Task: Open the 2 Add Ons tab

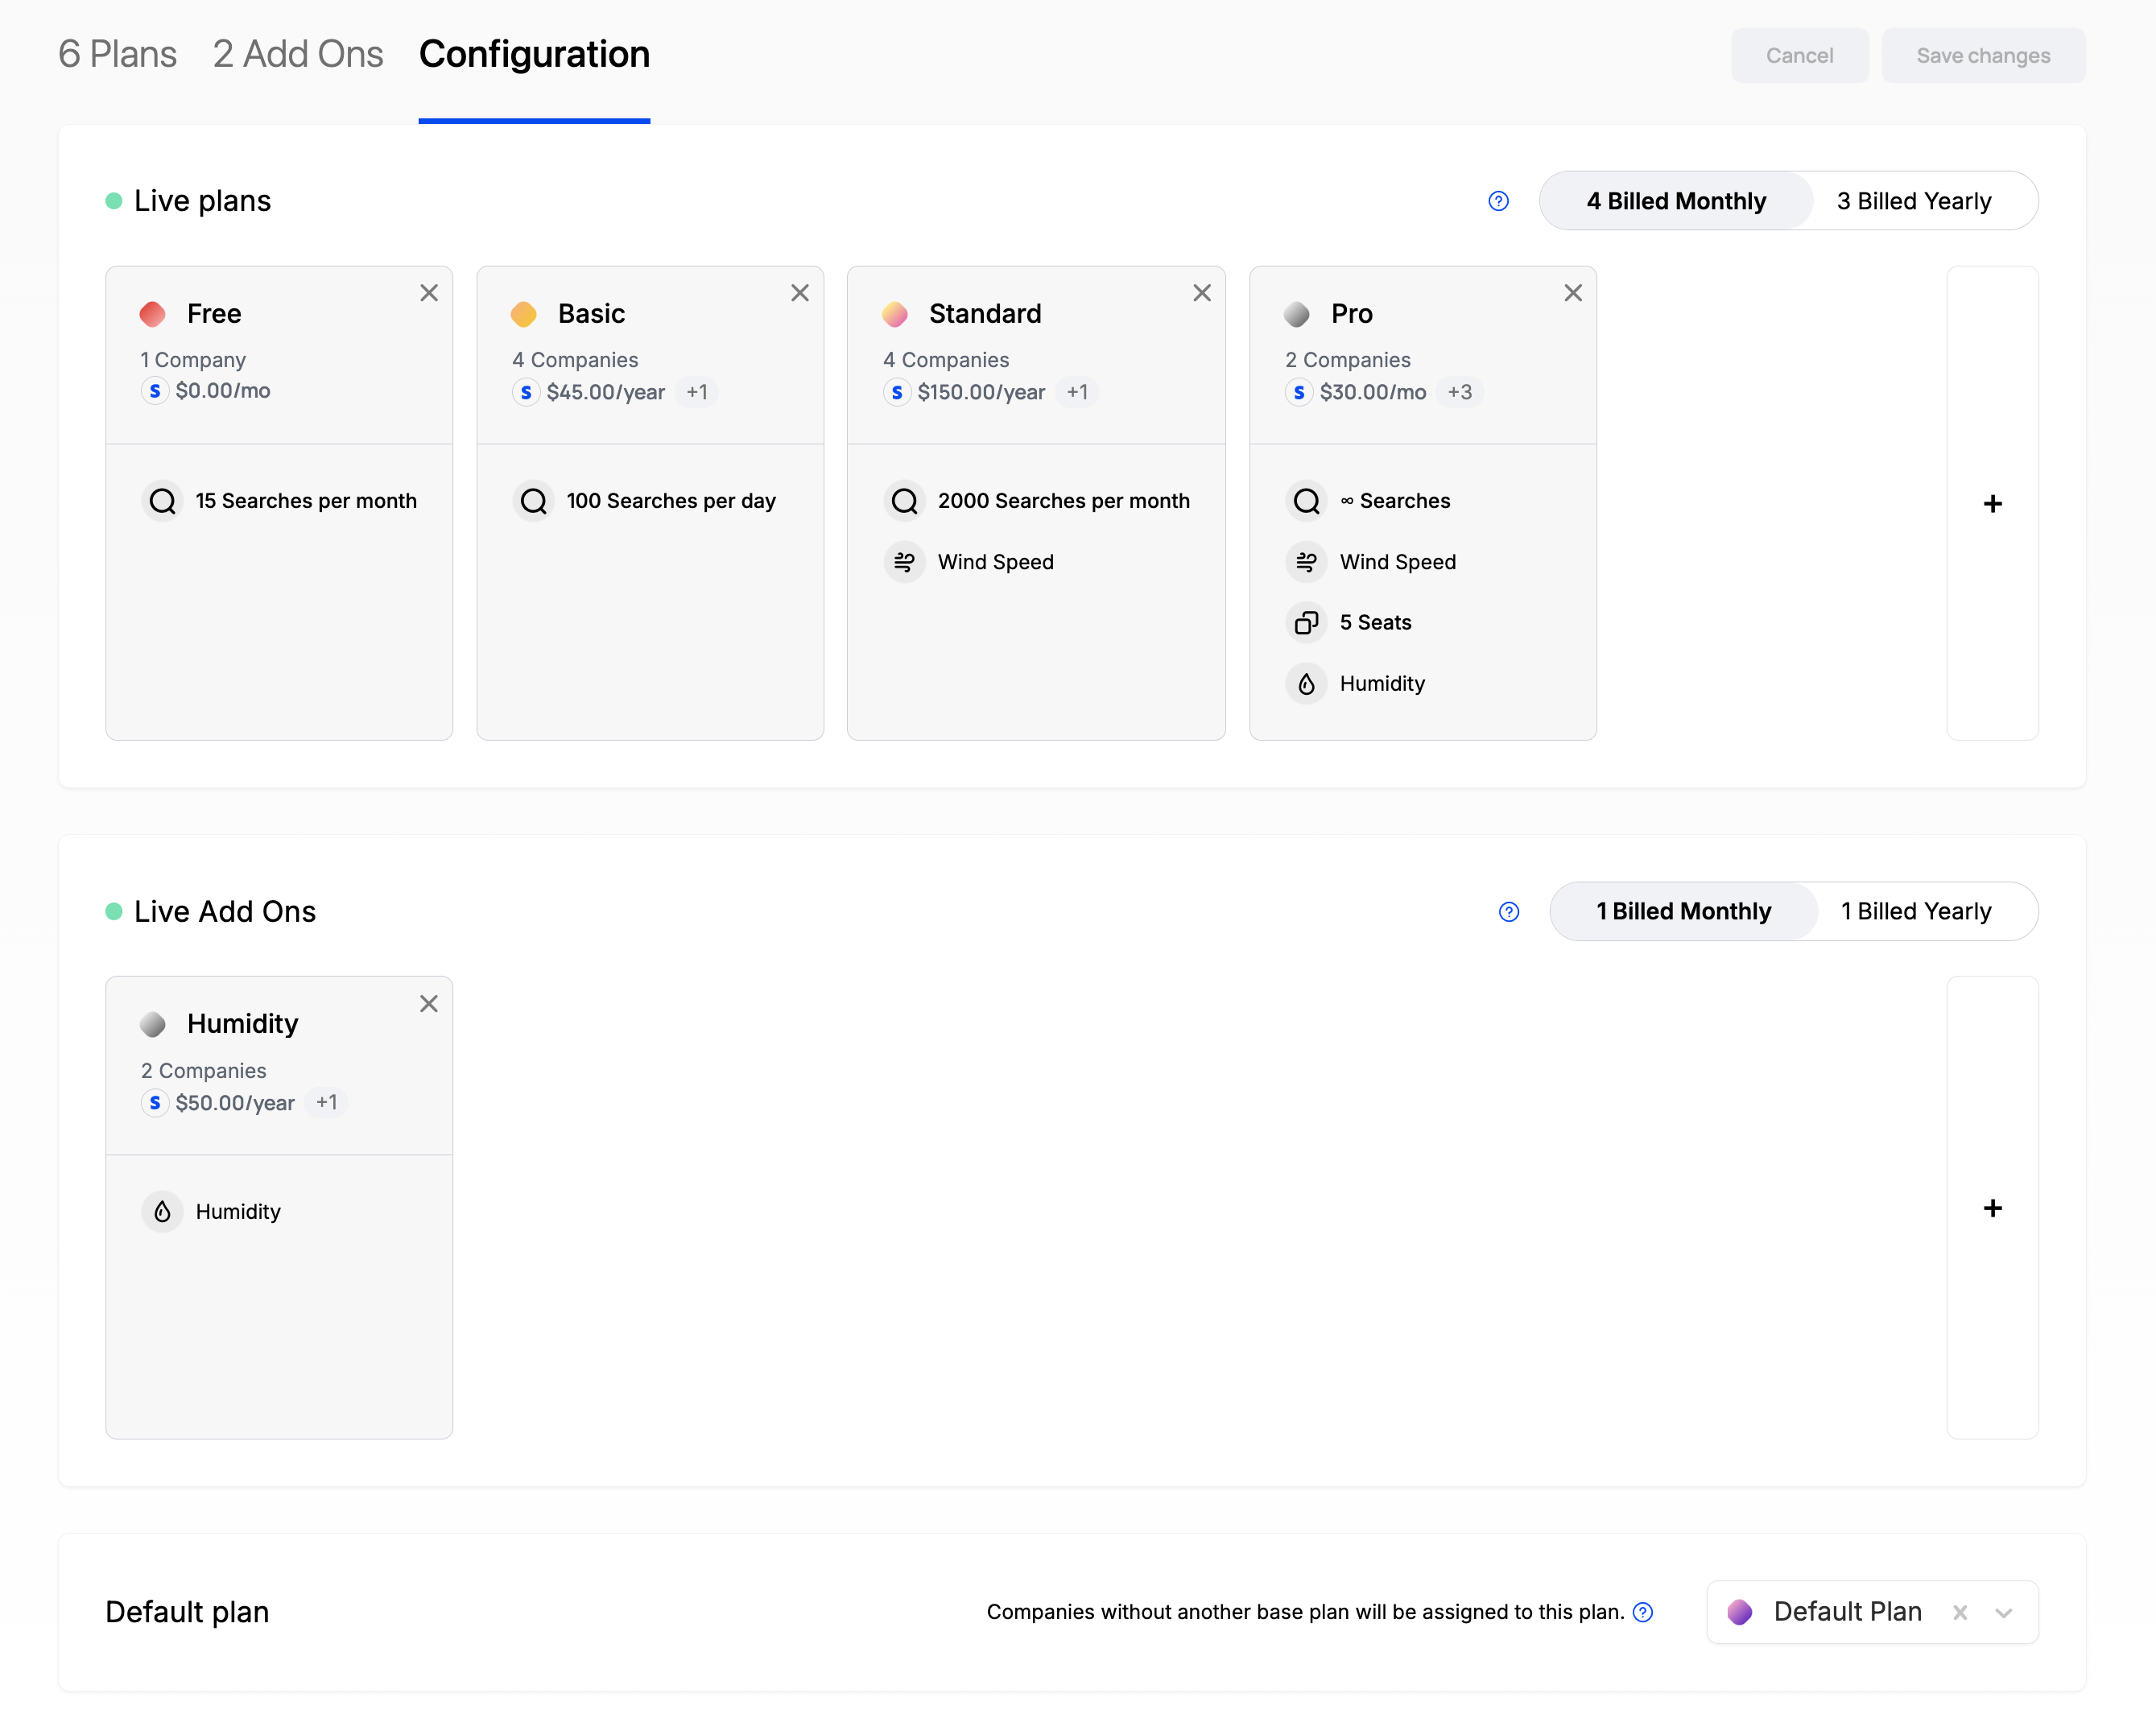Action: (298, 55)
